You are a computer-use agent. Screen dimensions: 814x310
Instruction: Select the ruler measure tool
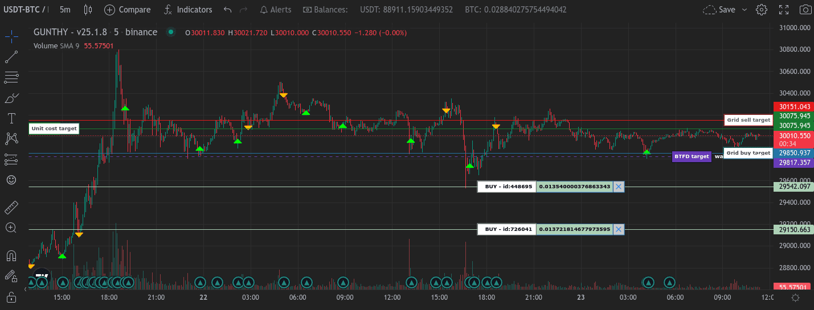11,207
